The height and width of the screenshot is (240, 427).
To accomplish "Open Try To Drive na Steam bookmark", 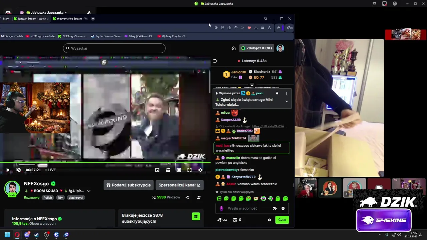I will coord(106,36).
